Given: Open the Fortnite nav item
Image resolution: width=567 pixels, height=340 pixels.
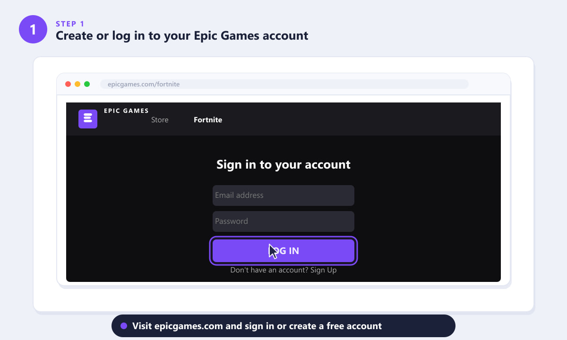Looking at the screenshot, I should coord(208,120).
